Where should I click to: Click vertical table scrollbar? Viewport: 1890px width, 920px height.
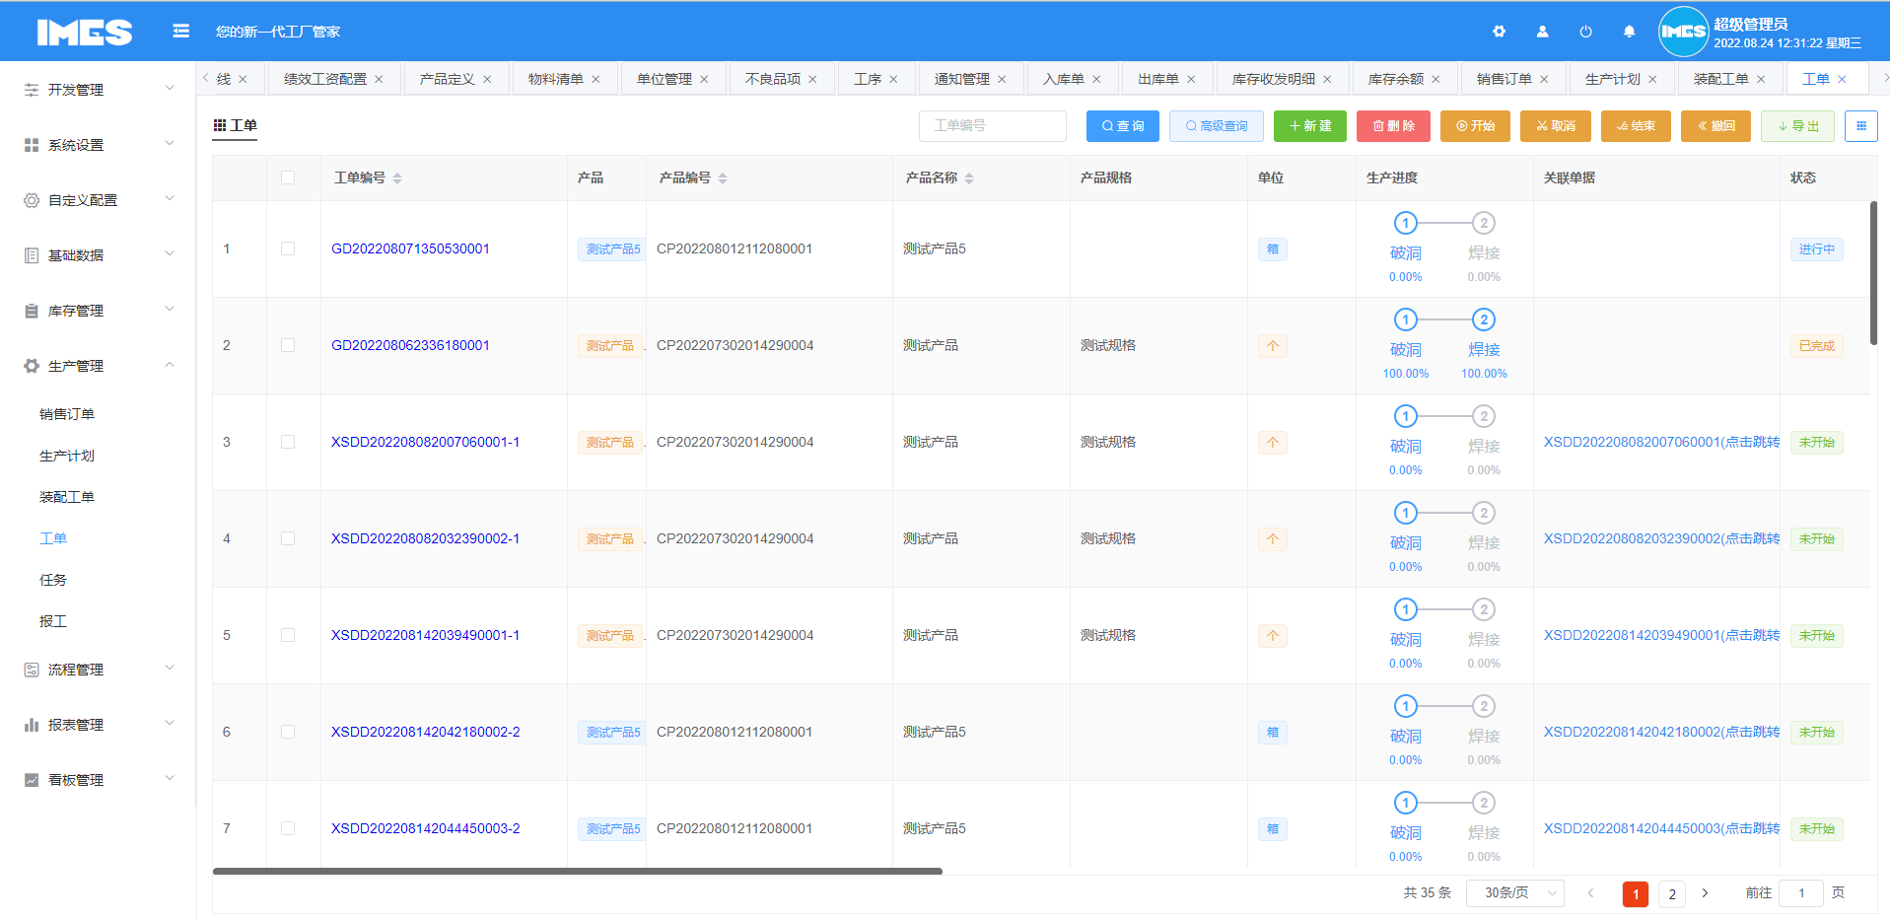pos(1873,273)
